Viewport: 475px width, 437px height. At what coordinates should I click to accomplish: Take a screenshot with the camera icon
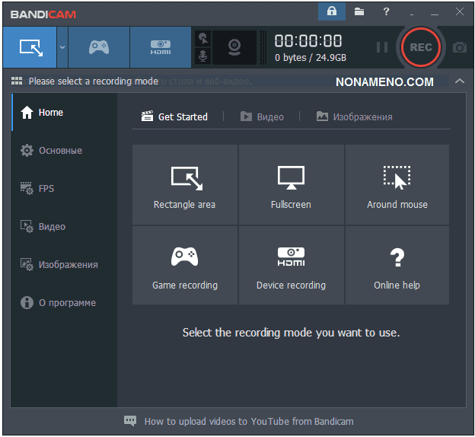[459, 47]
